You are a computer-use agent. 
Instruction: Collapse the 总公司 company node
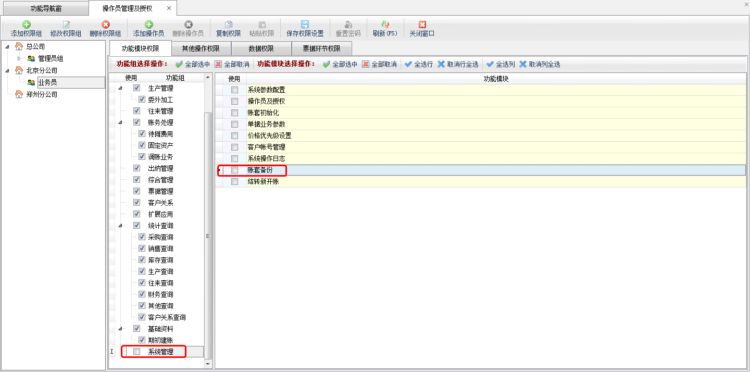pos(7,46)
